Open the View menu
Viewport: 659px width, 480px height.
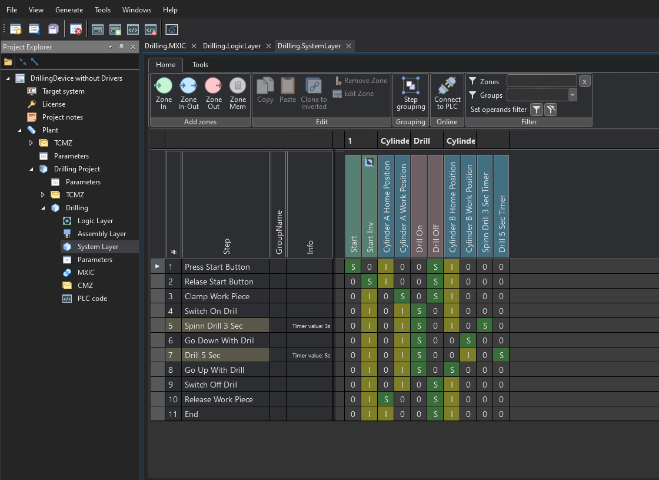(x=36, y=9)
